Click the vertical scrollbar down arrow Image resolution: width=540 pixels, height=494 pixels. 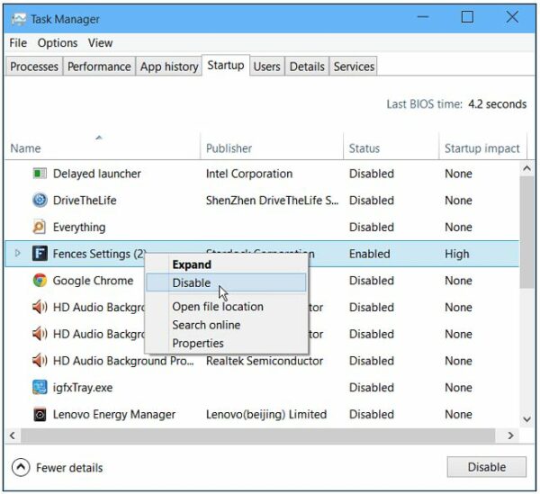[526, 419]
